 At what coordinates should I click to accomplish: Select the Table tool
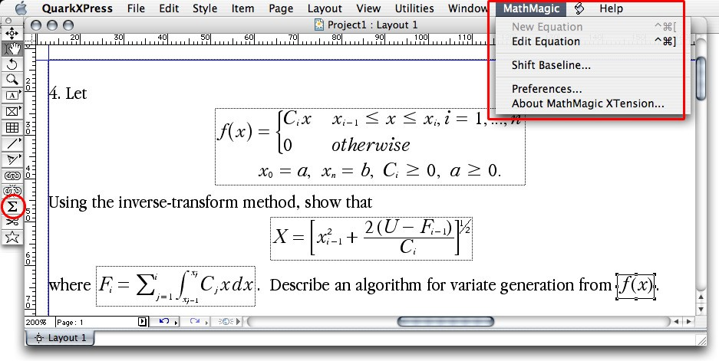tap(12, 127)
